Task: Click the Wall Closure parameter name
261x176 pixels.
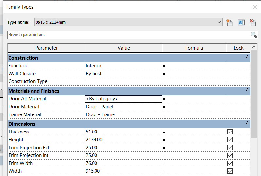Action: [x=22, y=74]
